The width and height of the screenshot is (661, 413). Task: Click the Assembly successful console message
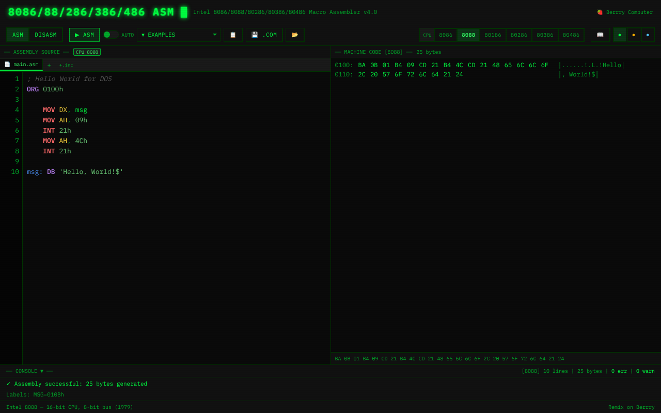(x=76, y=384)
